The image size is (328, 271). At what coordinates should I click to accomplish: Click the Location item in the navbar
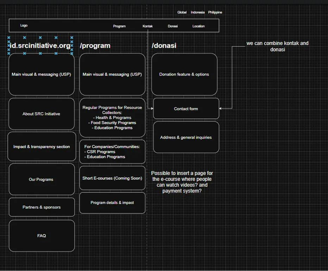(x=198, y=26)
